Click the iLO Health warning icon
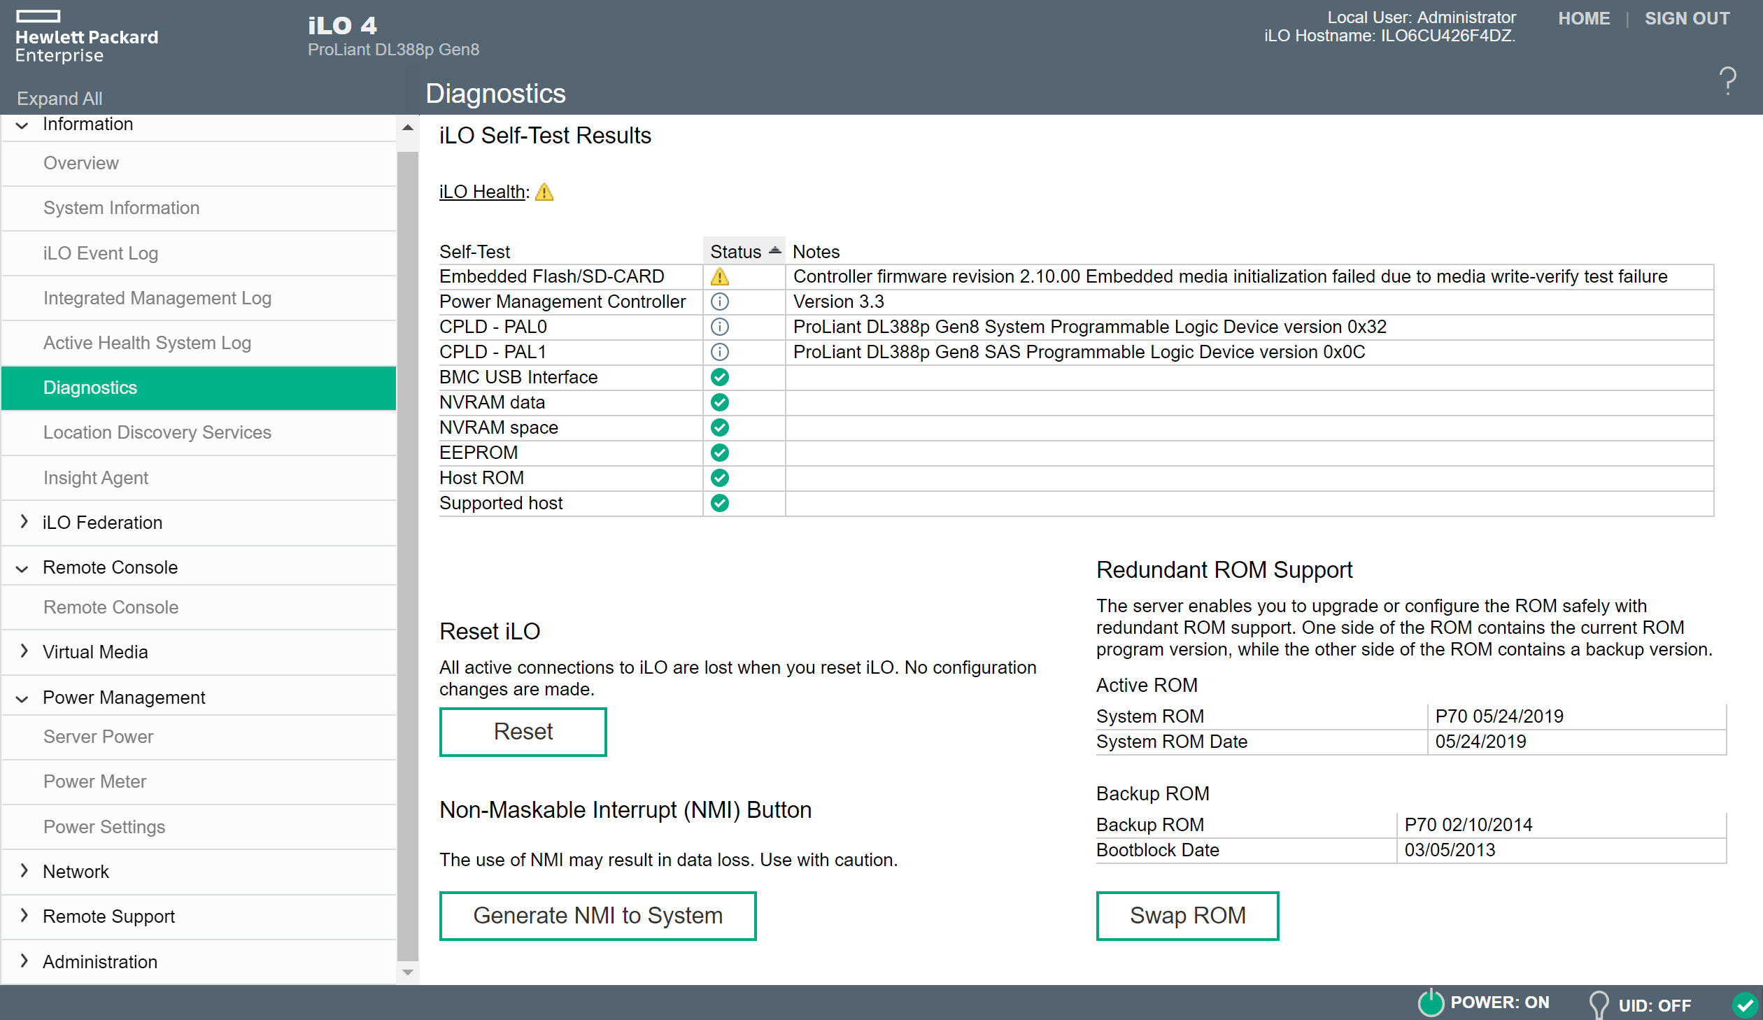The image size is (1763, 1020). 544,192
